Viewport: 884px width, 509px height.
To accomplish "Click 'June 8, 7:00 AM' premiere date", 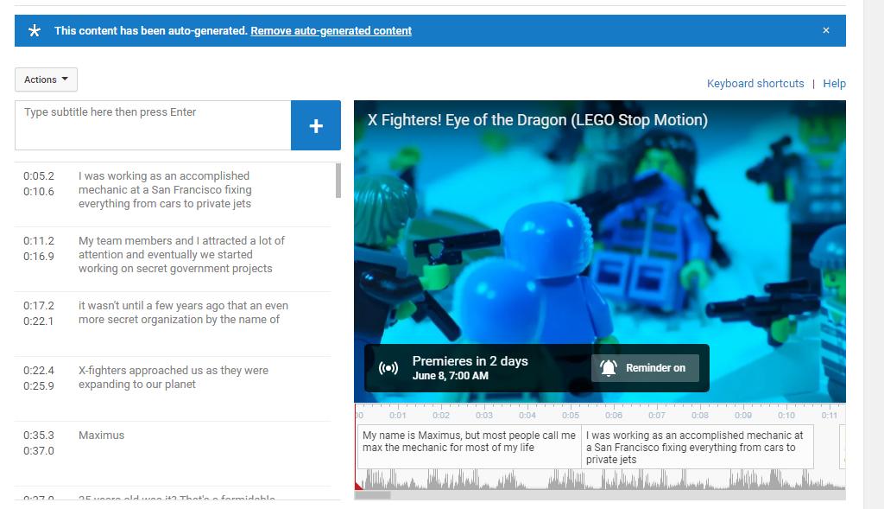I will 451,376.
